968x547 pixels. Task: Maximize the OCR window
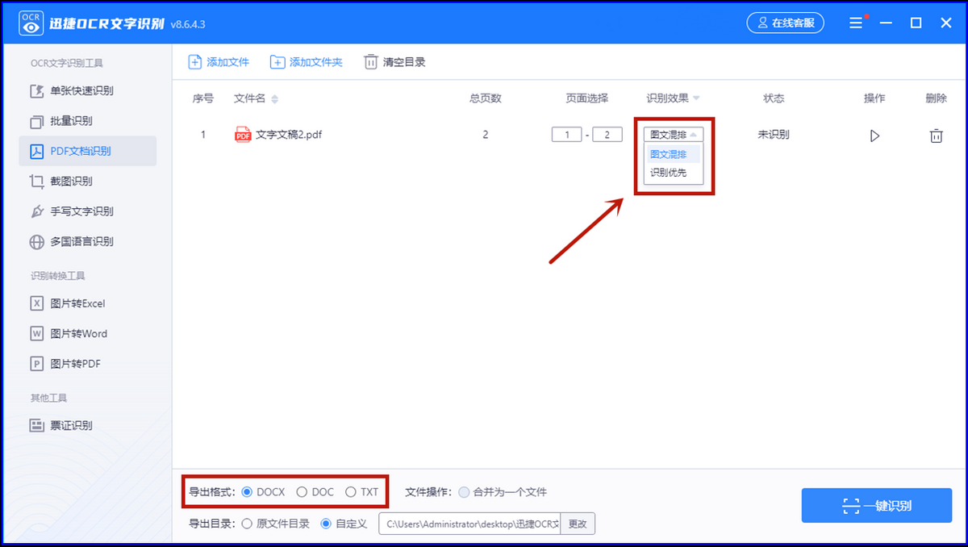916,23
